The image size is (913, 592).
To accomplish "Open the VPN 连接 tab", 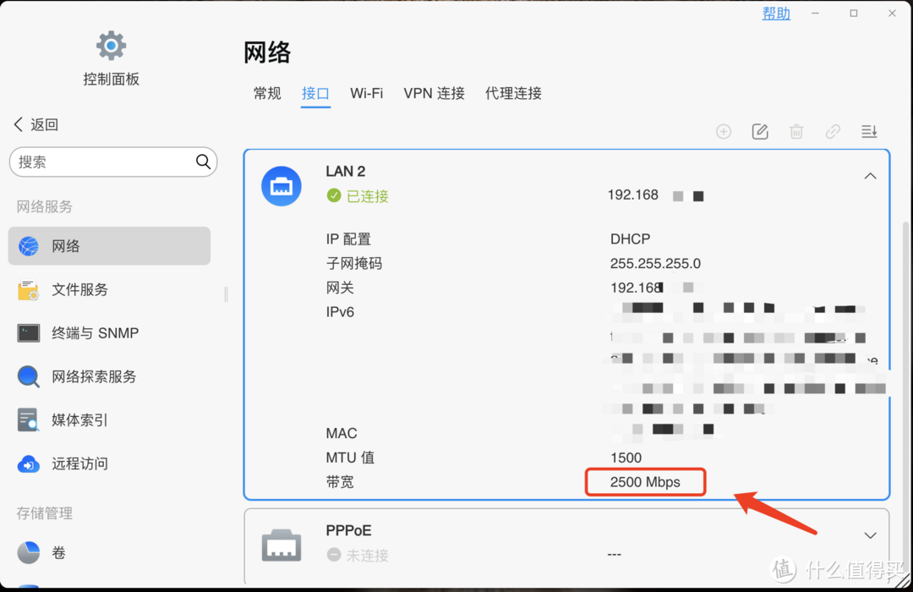I will 434,93.
